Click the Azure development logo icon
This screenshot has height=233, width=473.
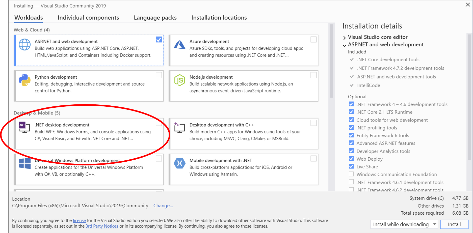(x=179, y=45)
